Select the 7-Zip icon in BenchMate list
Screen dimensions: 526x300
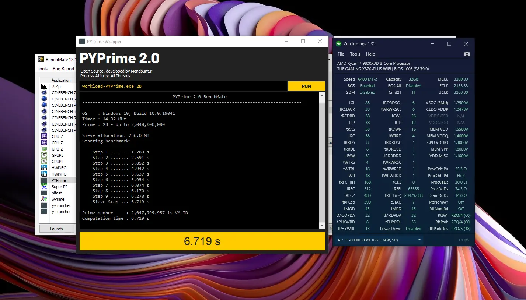(x=44, y=87)
